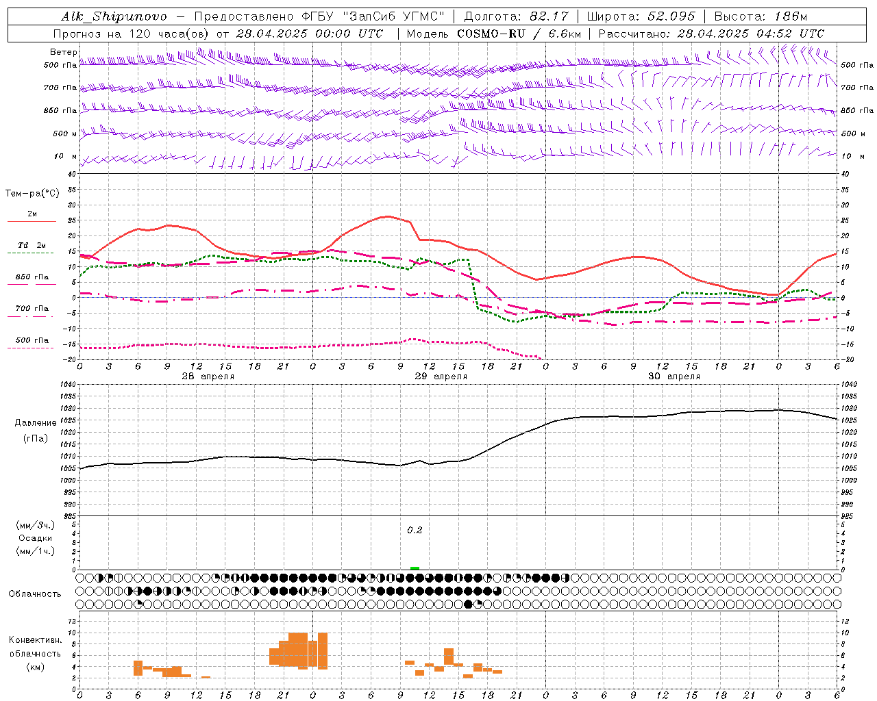
Task: Click the green precipitation bar
Action: 415,568
